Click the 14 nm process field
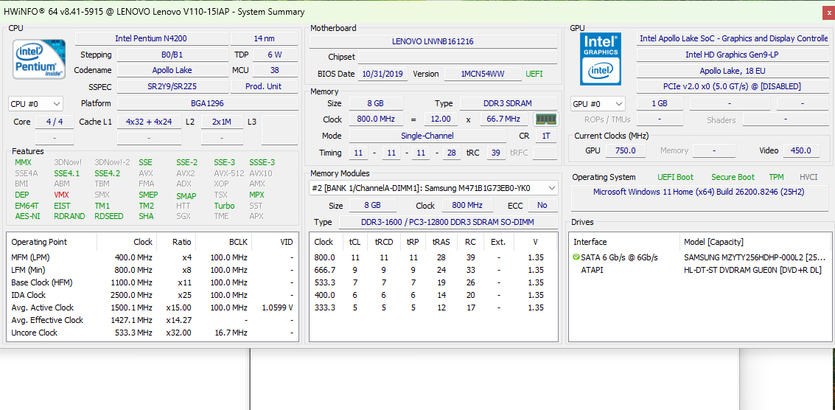Viewport: 835px width, 410px height. click(x=264, y=38)
